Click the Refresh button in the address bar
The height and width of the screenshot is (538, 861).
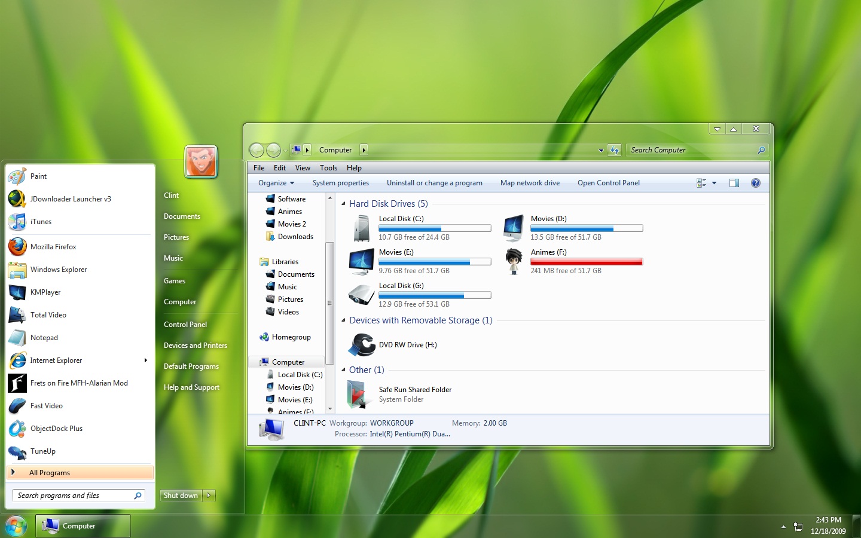[x=615, y=150]
